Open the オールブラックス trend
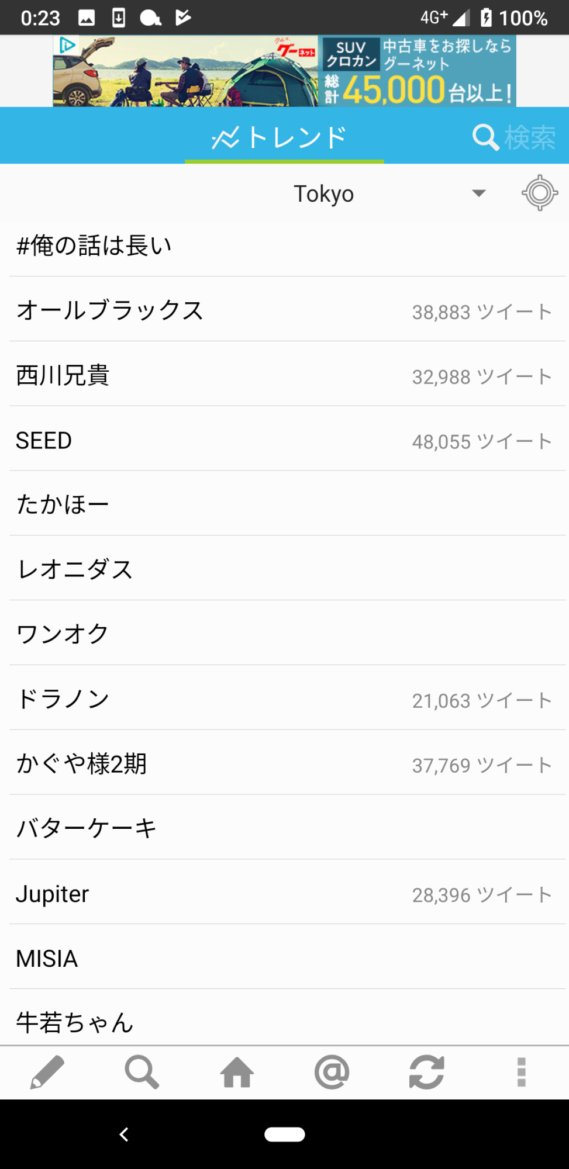Viewport: 569px width, 1169px height. pyautogui.click(x=110, y=310)
